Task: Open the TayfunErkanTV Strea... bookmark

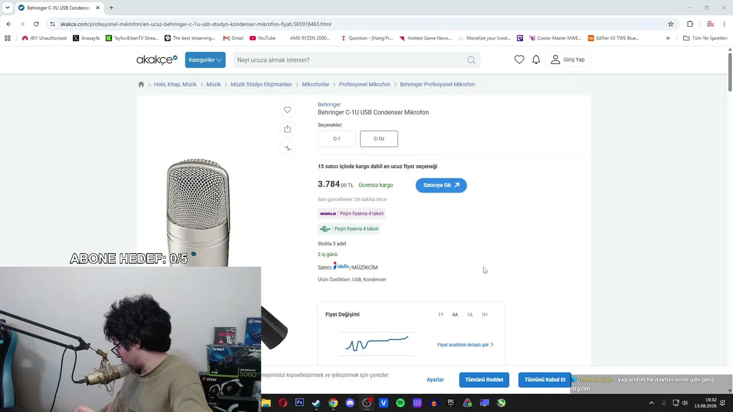Action: [132, 38]
